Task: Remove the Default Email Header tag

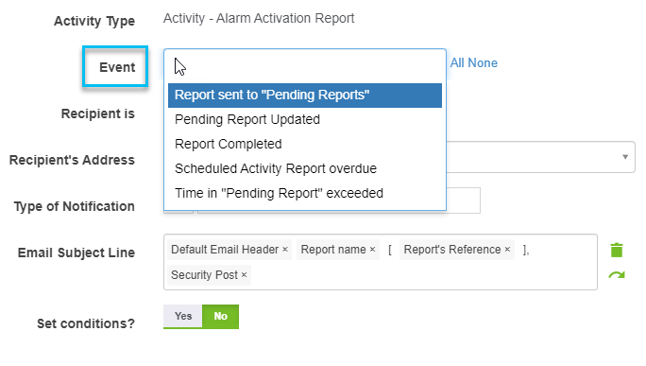Action: point(285,250)
